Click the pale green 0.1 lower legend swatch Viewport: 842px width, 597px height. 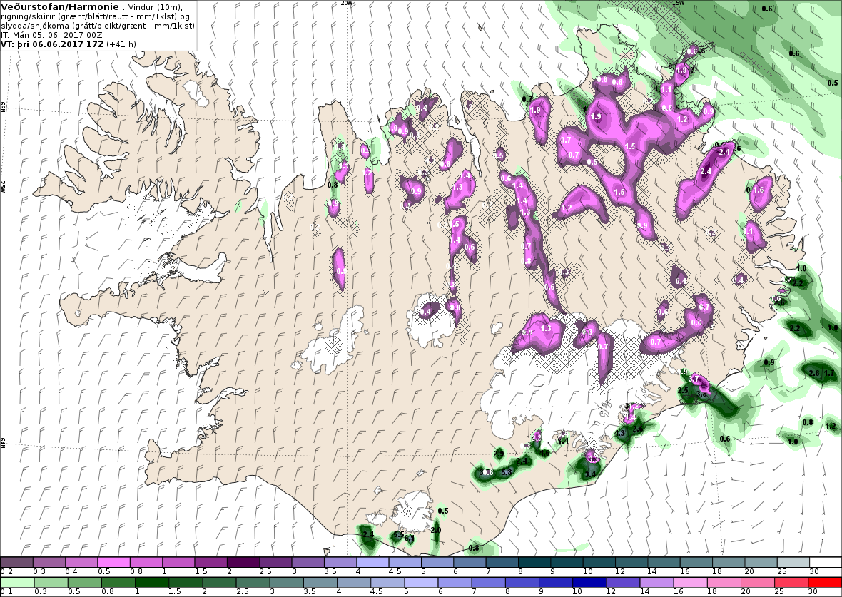point(17,583)
